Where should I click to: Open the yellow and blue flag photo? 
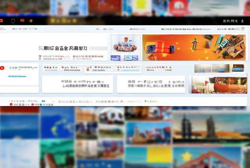coord(149,157)
